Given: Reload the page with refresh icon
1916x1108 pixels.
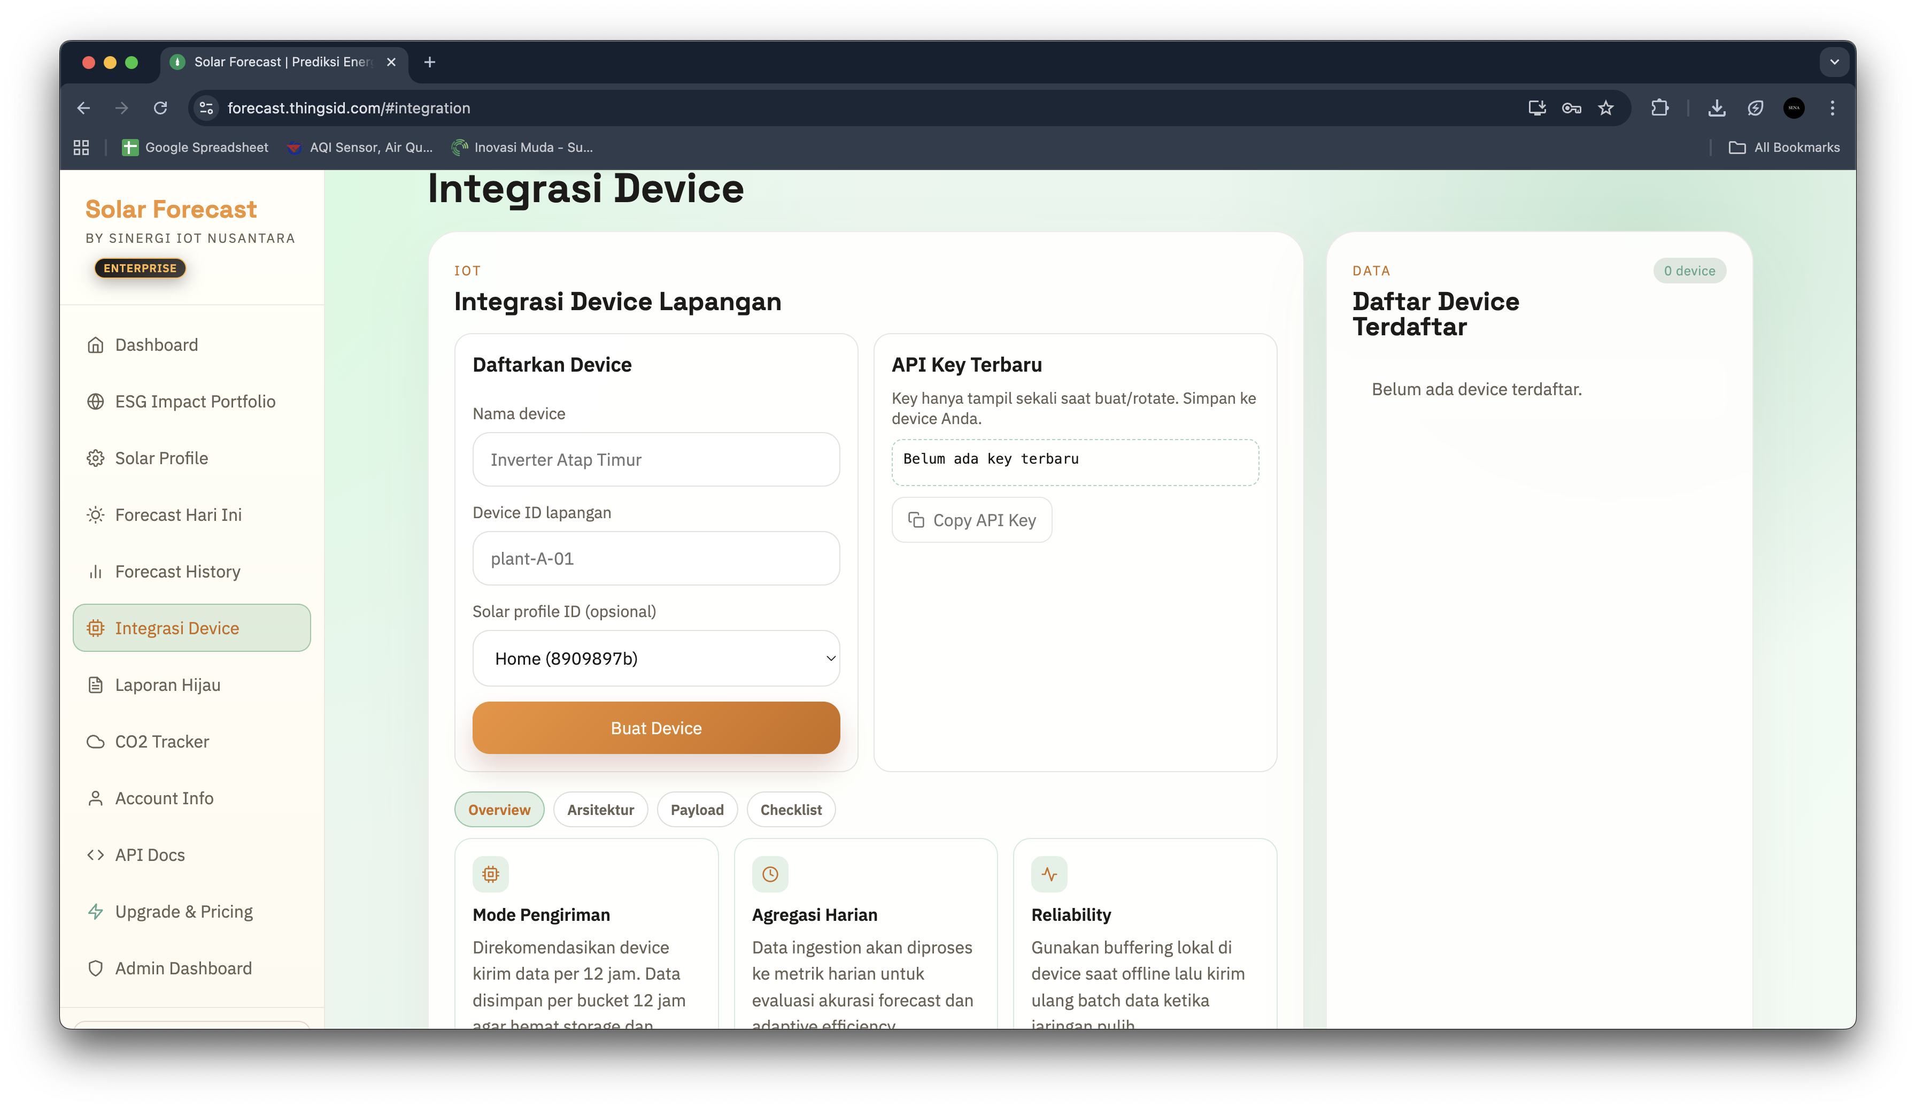Looking at the screenshot, I should pyautogui.click(x=160, y=108).
